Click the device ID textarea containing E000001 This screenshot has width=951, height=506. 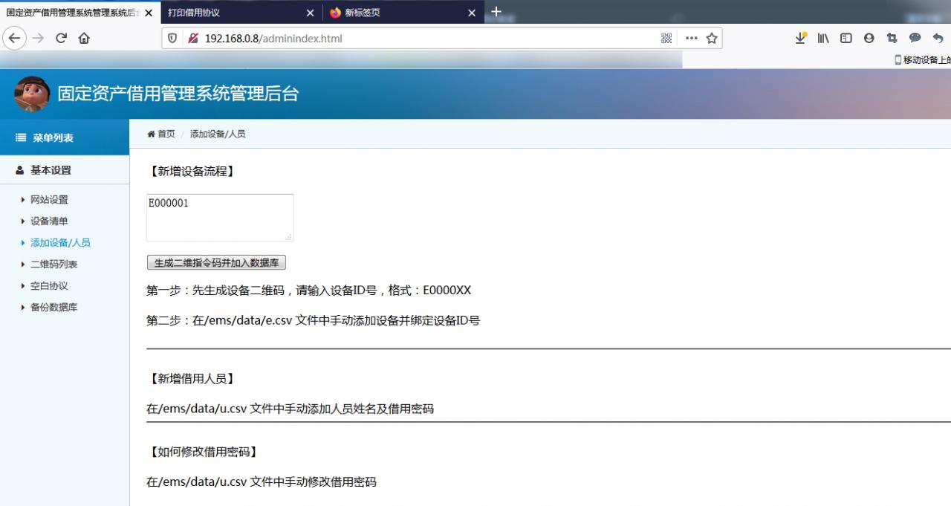click(219, 217)
